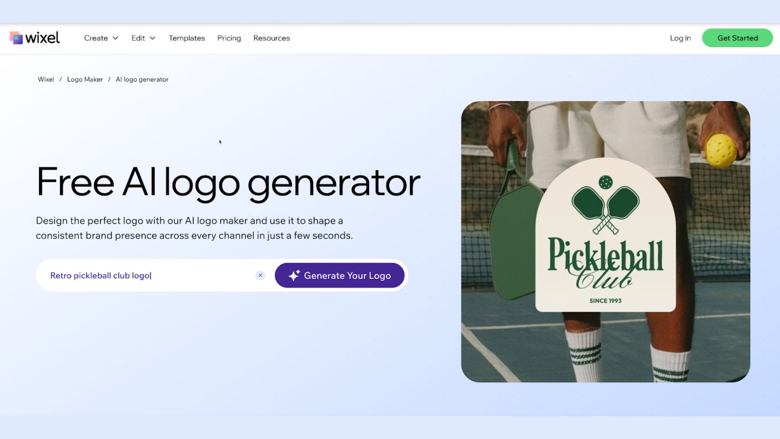Follow the Wixel breadcrumb link
The image size is (780, 439).
click(46, 79)
